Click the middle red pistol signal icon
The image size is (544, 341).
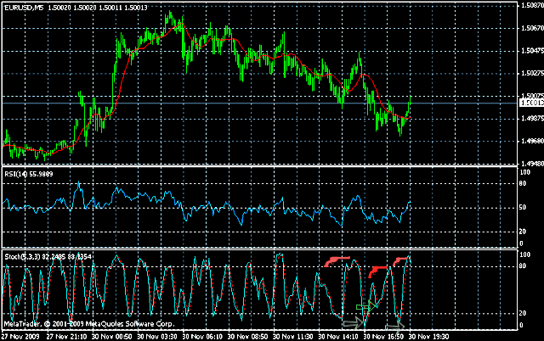[x=378, y=270]
